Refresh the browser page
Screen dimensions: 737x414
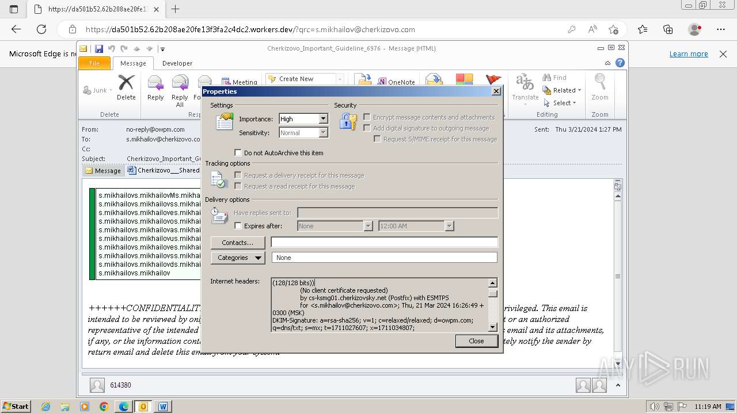coord(41,29)
